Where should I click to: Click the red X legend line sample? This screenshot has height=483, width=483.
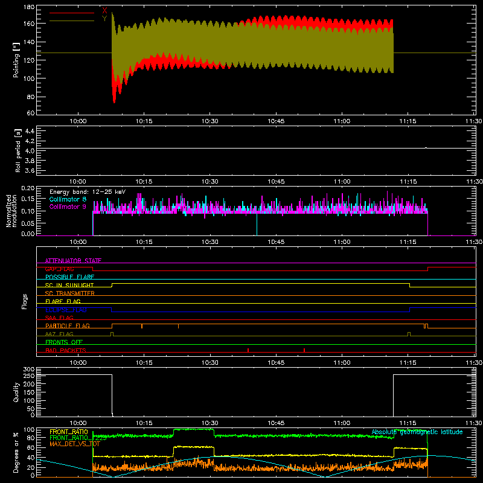tap(72, 13)
